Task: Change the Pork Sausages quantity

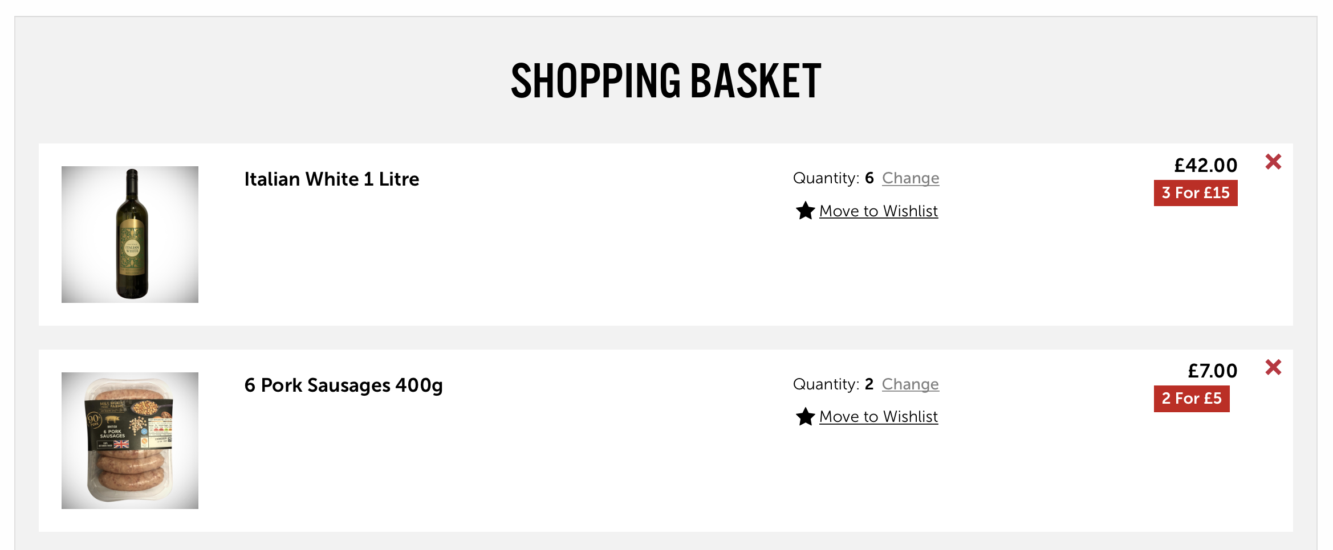Action: [910, 384]
